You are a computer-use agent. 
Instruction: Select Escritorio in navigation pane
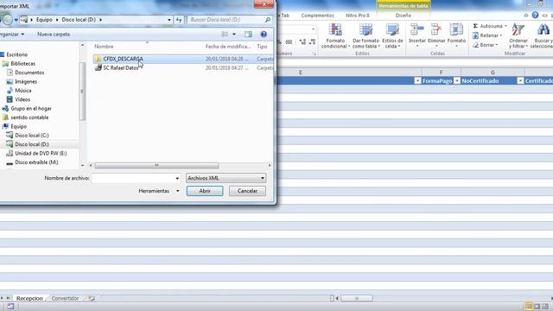coord(16,54)
